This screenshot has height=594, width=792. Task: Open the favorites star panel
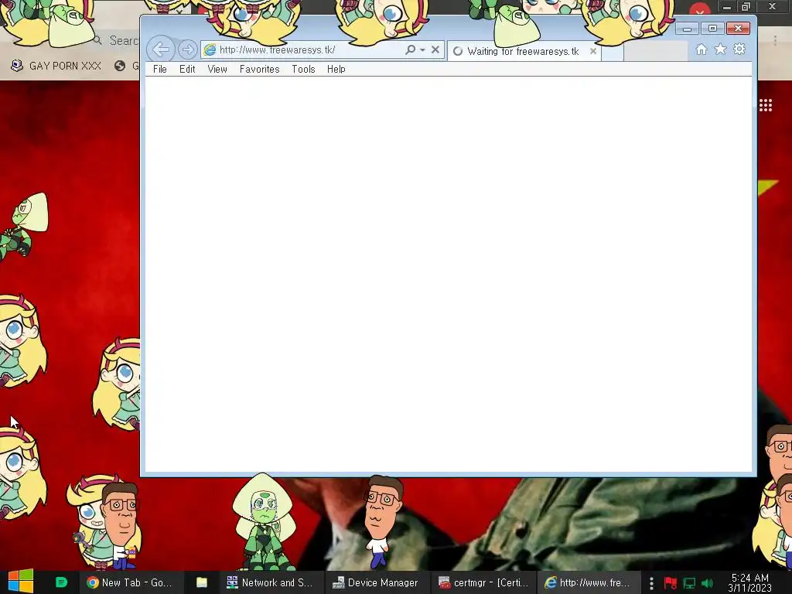click(x=720, y=49)
